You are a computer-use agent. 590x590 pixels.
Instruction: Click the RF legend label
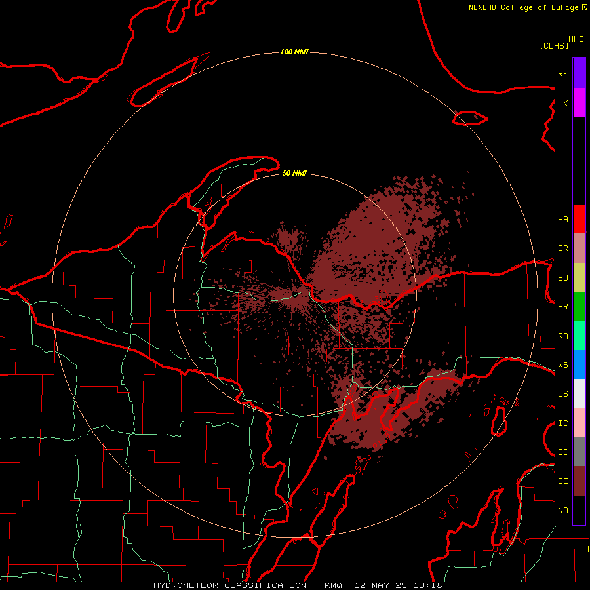[562, 73]
